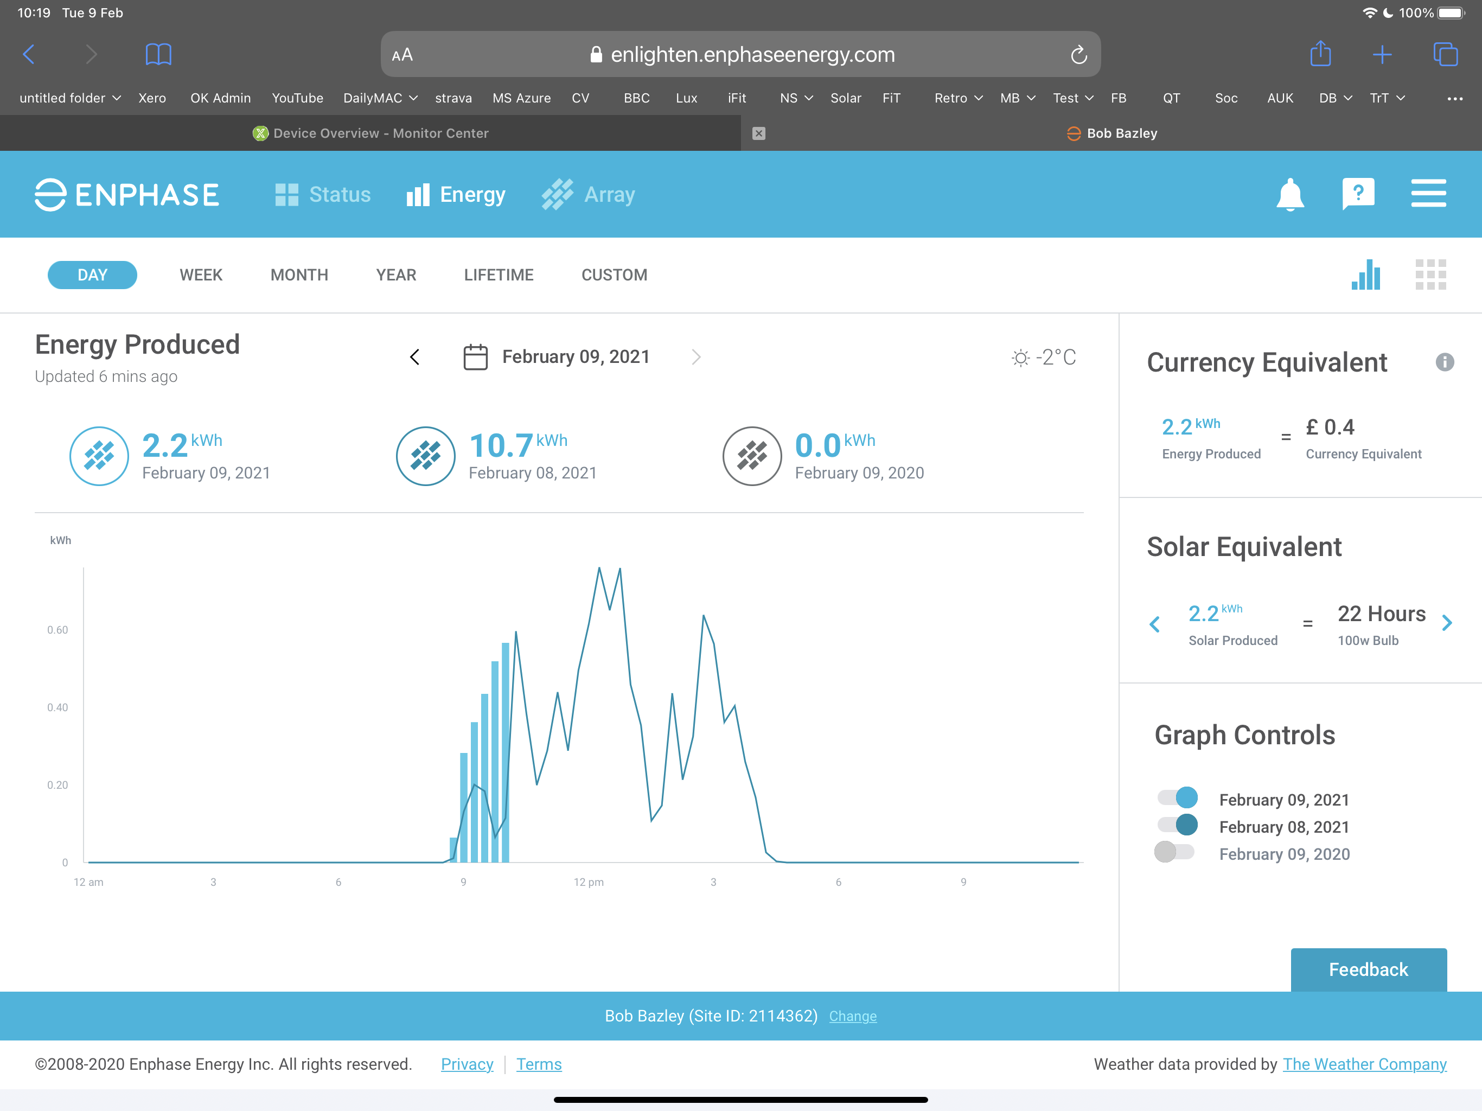This screenshot has width=1482, height=1111.
Task: Open Safari bookmarks book icon
Action: point(158,54)
